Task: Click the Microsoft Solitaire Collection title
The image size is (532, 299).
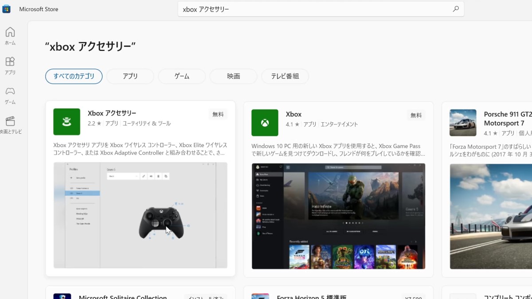Action: pyautogui.click(x=123, y=297)
